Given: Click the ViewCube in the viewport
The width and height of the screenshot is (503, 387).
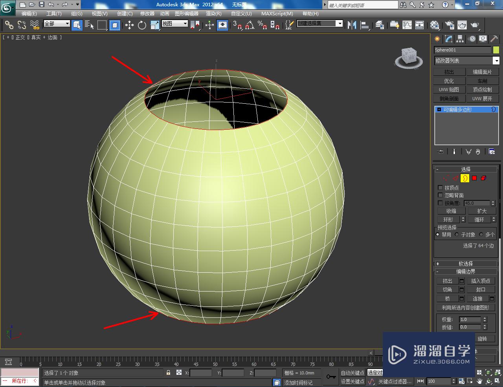Looking at the screenshot, I should pos(409,57).
